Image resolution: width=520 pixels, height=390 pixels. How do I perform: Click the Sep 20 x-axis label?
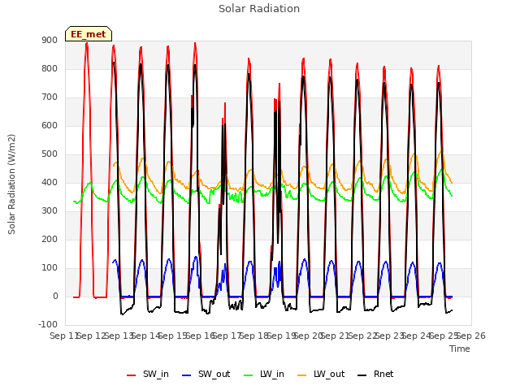pos(309,336)
